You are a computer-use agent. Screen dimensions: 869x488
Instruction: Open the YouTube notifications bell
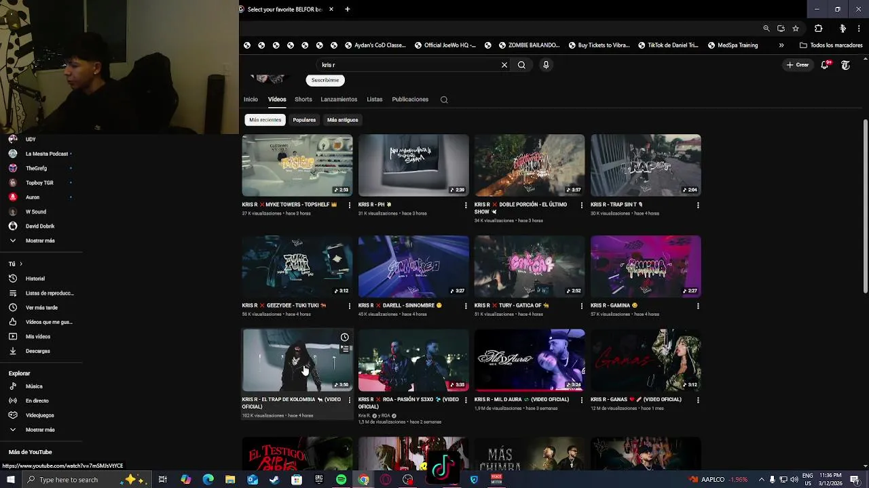click(x=825, y=65)
